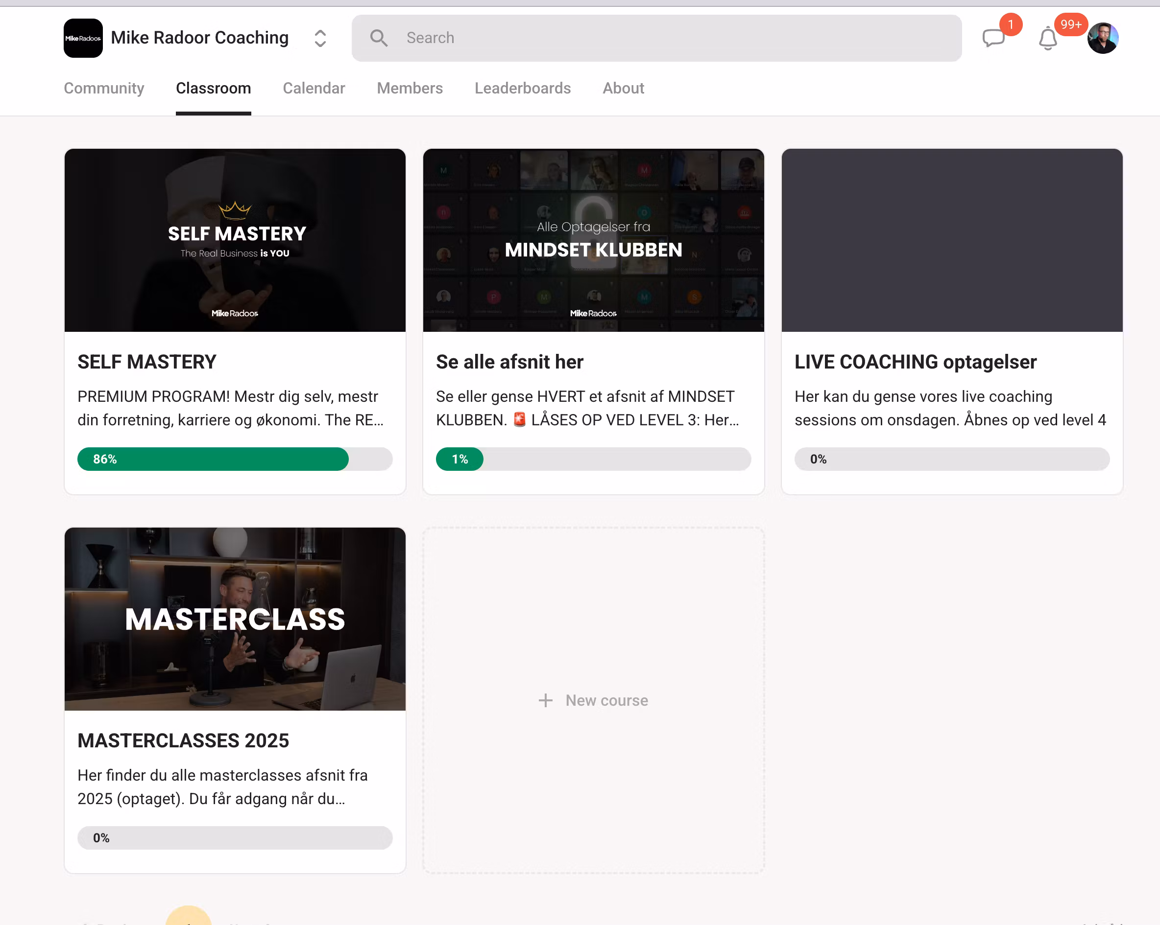
Task: Switch to the Community tab
Action: pyautogui.click(x=104, y=88)
